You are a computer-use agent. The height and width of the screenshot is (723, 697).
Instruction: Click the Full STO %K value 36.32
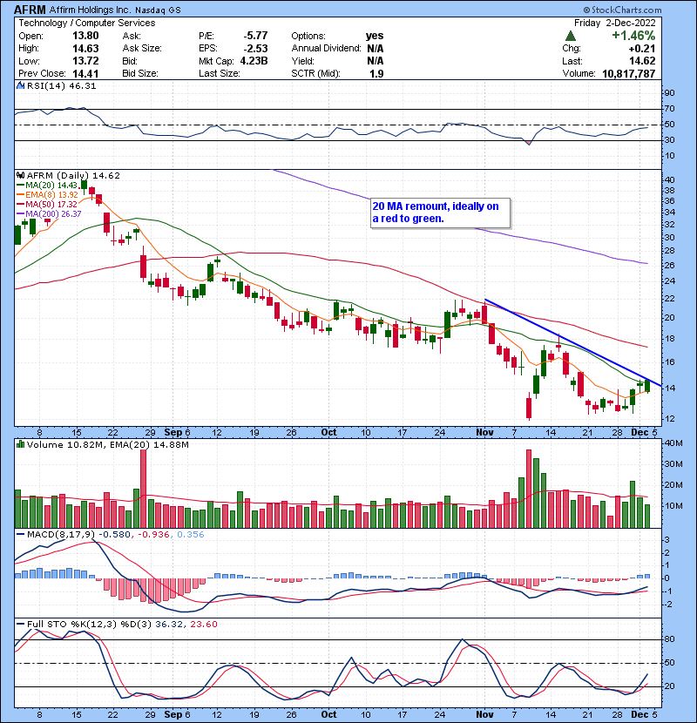coord(168,624)
